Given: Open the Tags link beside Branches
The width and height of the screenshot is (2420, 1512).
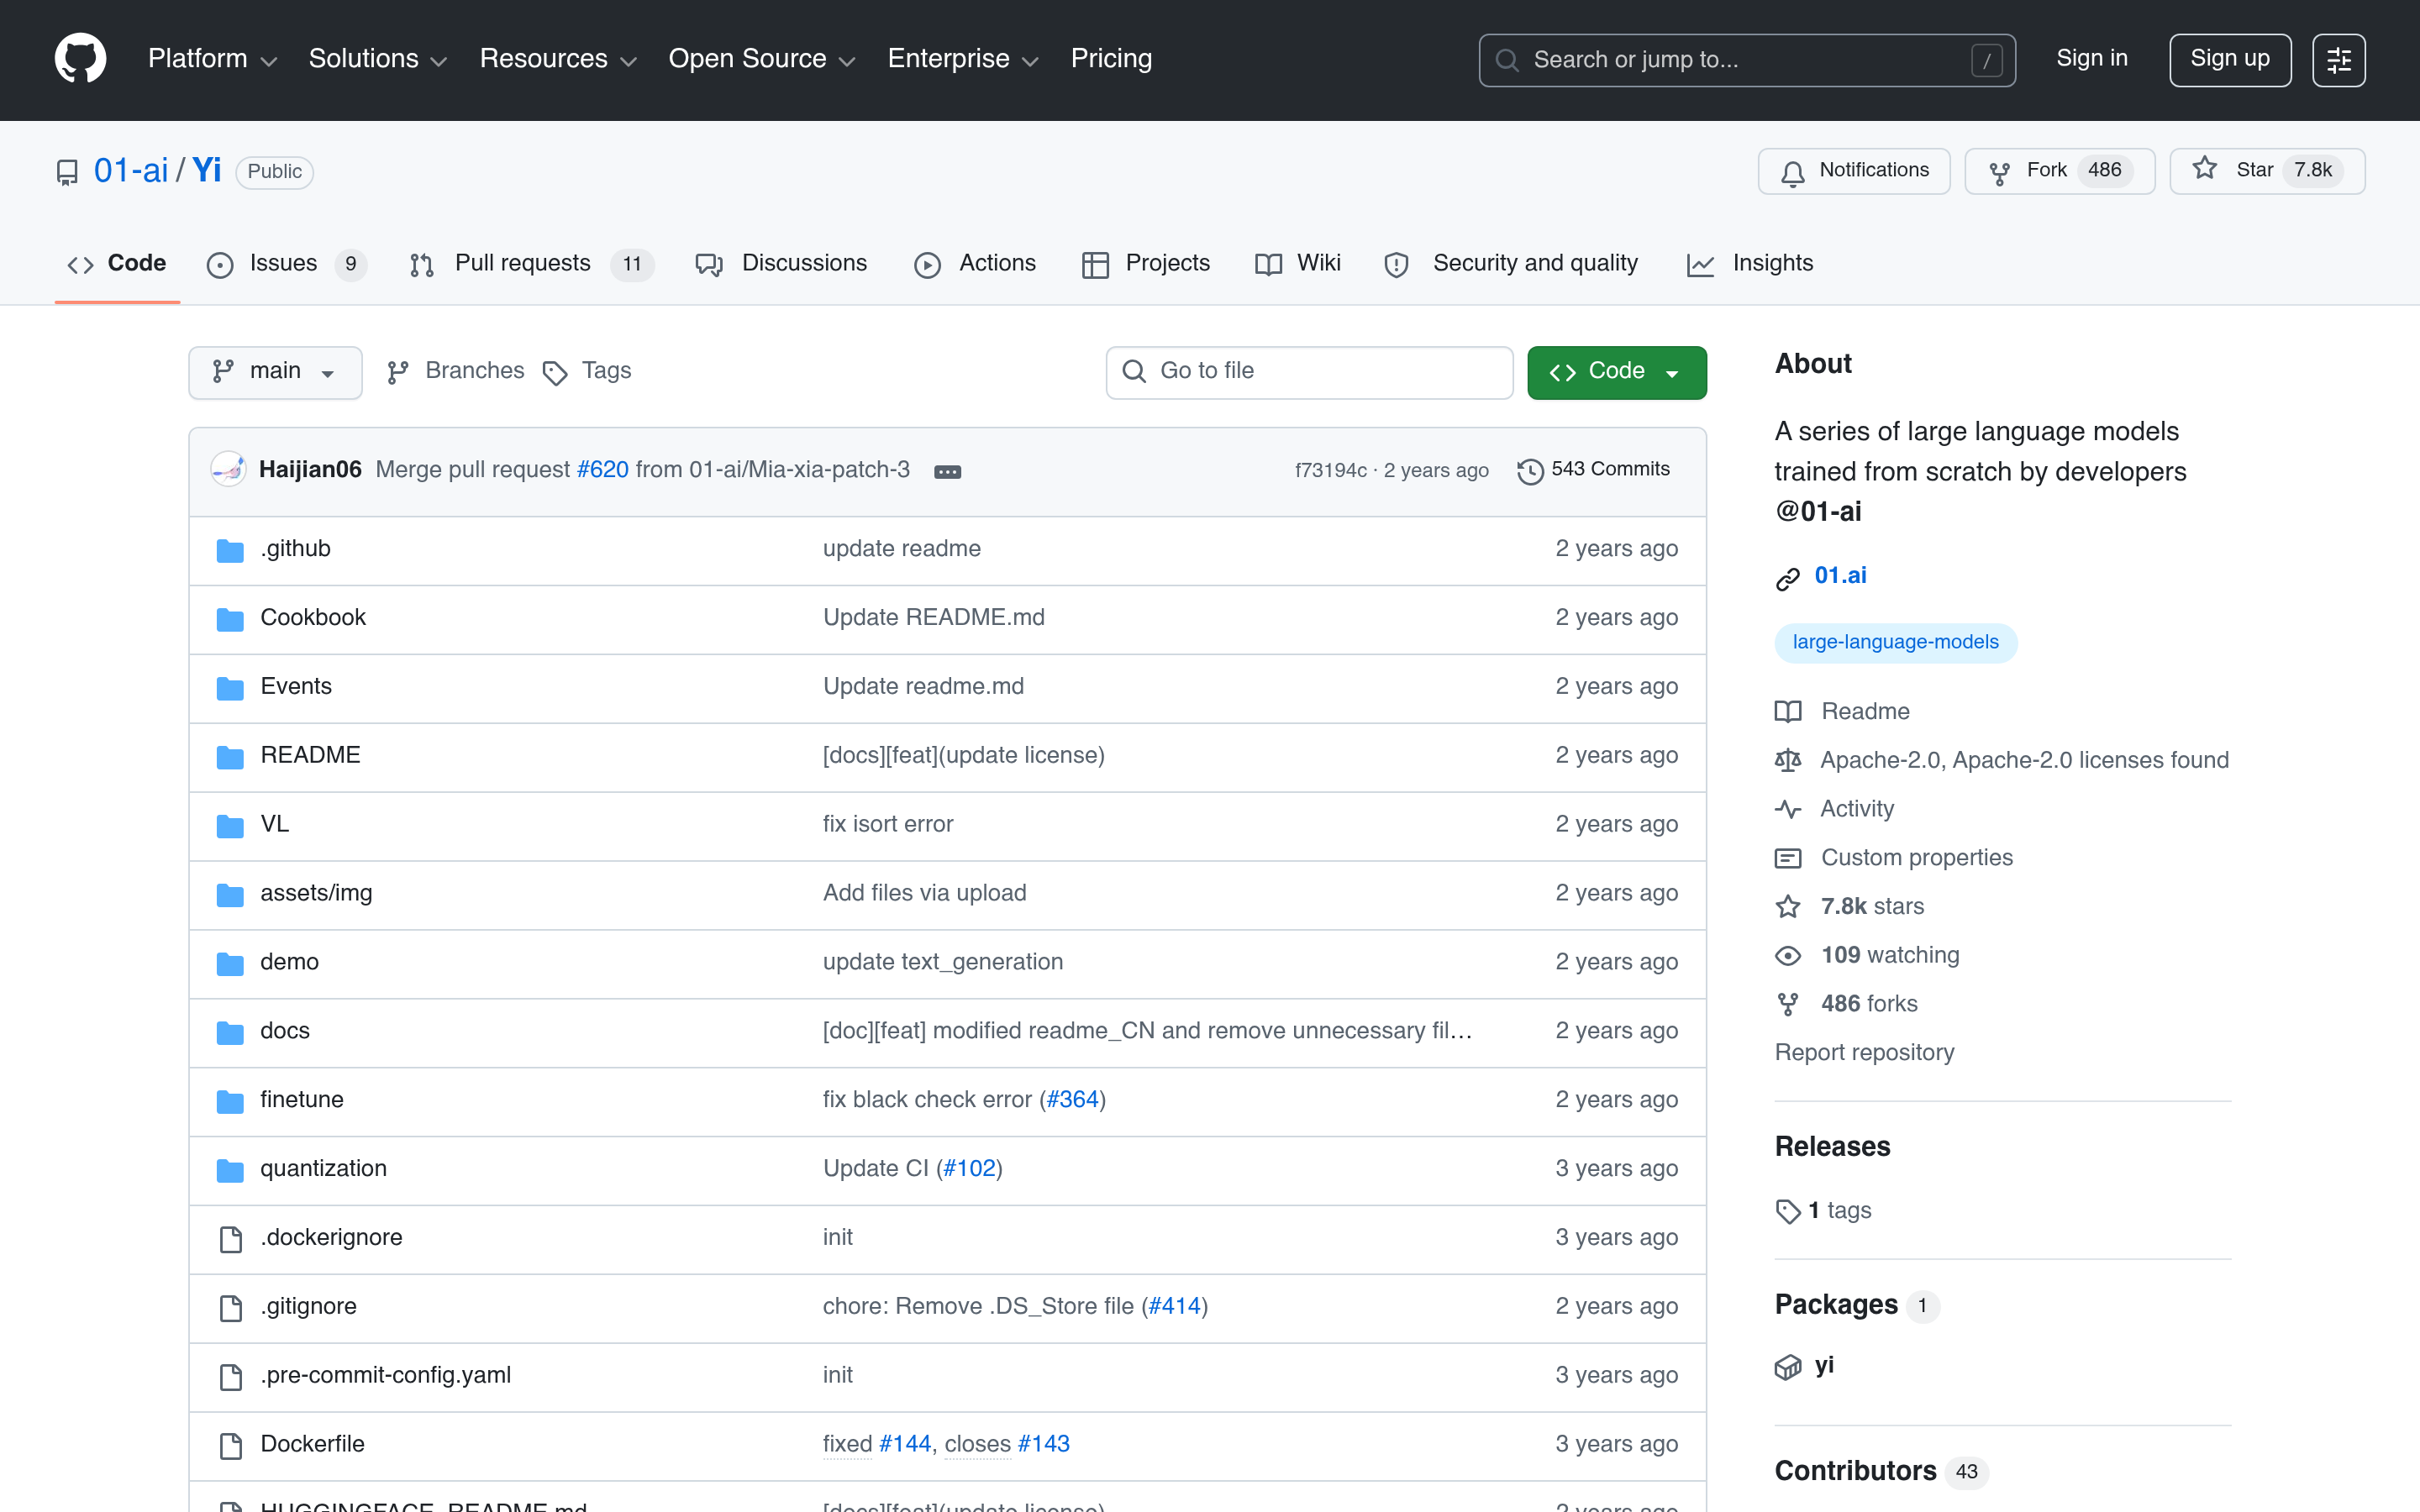Looking at the screenshot, I should (x=587, y=372).
